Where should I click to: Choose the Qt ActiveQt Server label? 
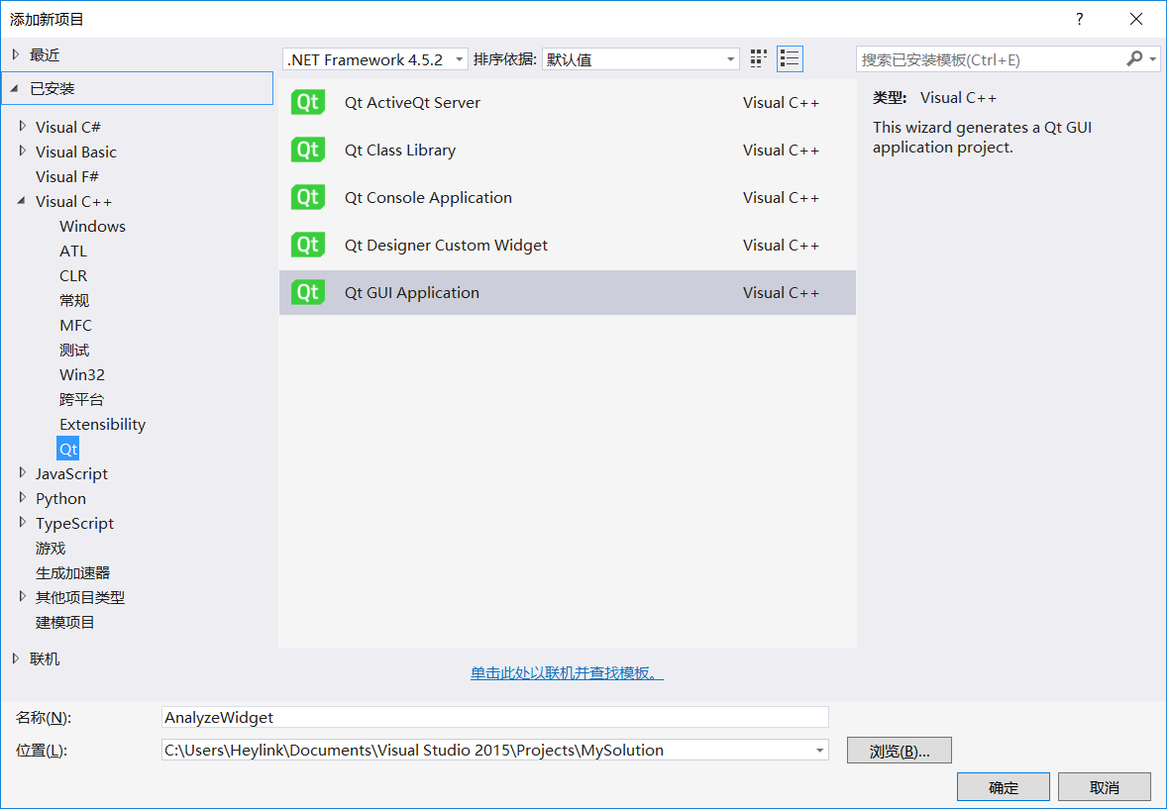tap(412, 102)
